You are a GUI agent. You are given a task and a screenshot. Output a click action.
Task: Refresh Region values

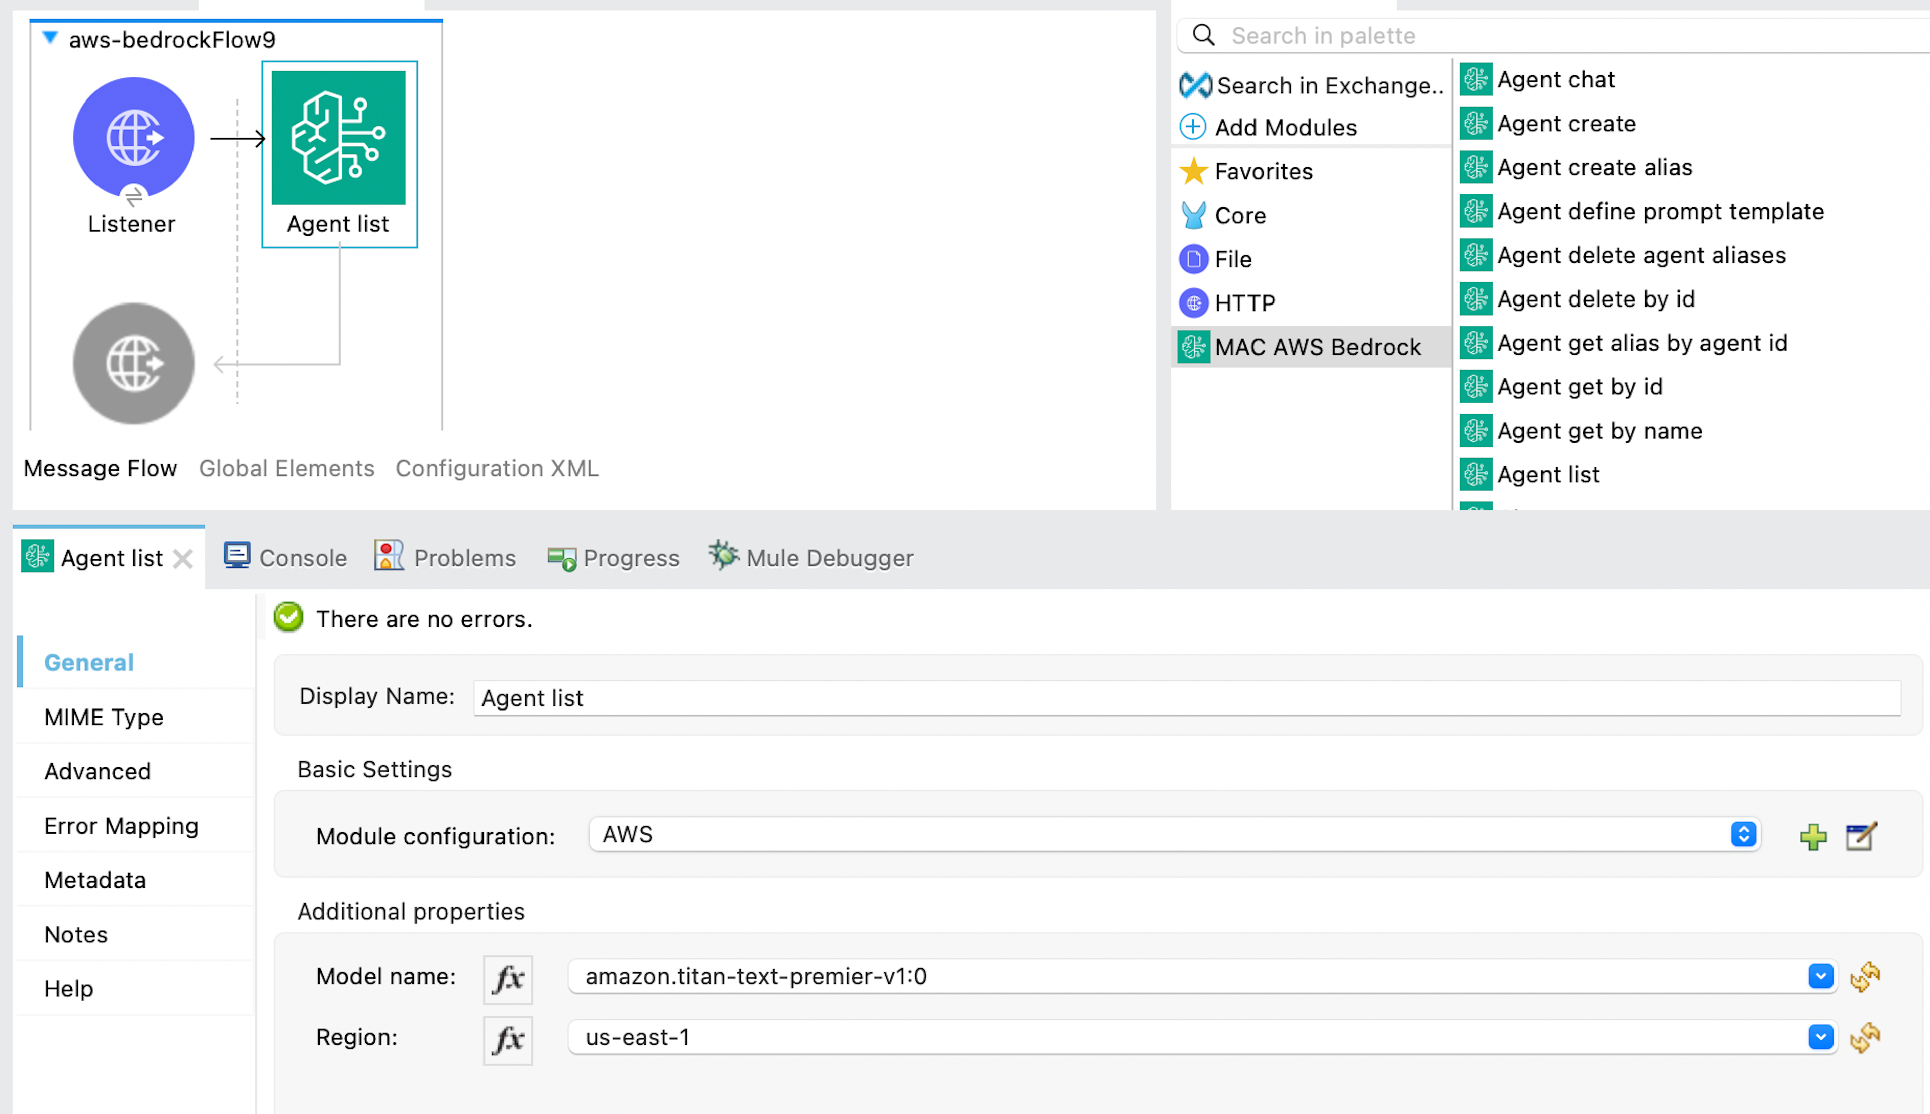1865,1038
